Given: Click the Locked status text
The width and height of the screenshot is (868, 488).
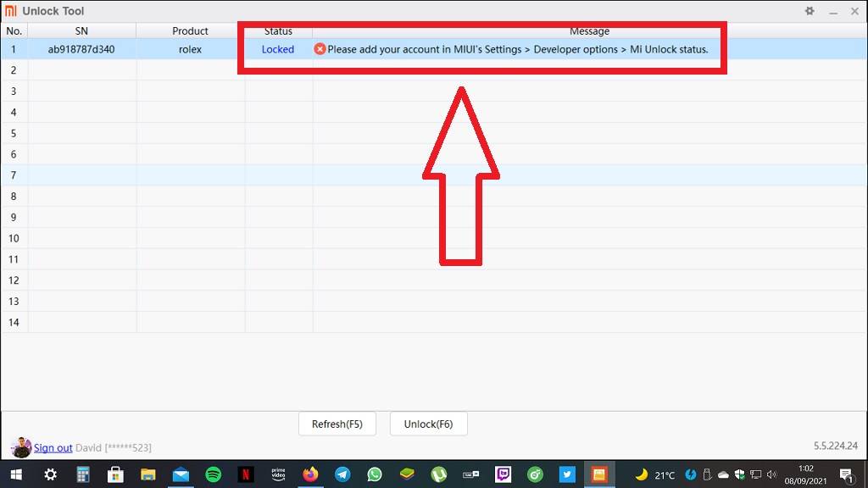Looking at the screenshot, I should 278,49.
